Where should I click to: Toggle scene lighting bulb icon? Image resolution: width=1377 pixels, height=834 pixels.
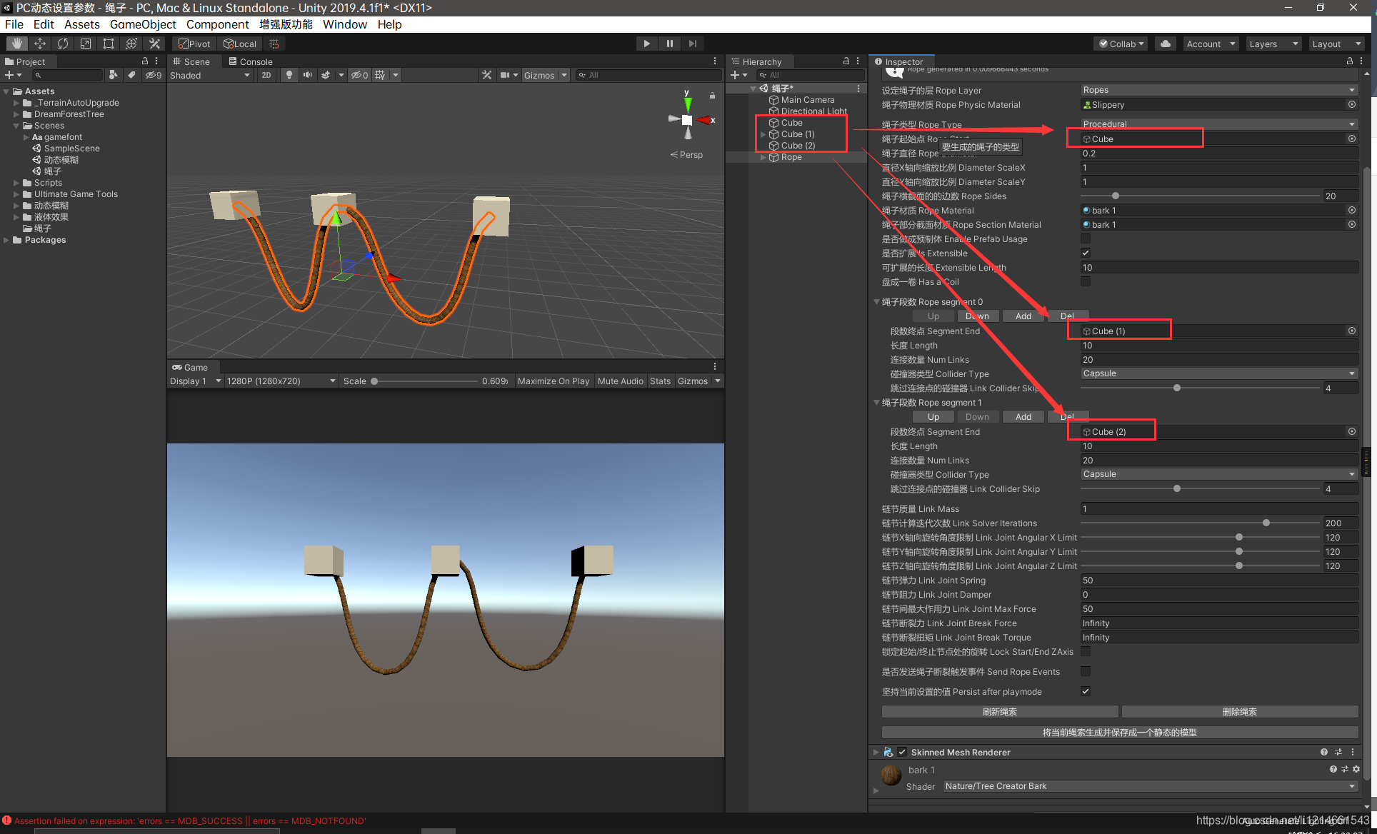(289, 75)
